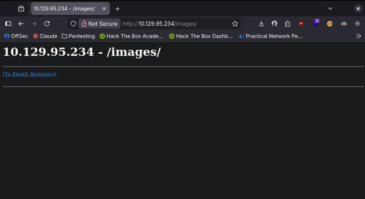Open the Pentesting bookmarks folder
Screen dimensions: 365x199
click(x=78, y=36)
